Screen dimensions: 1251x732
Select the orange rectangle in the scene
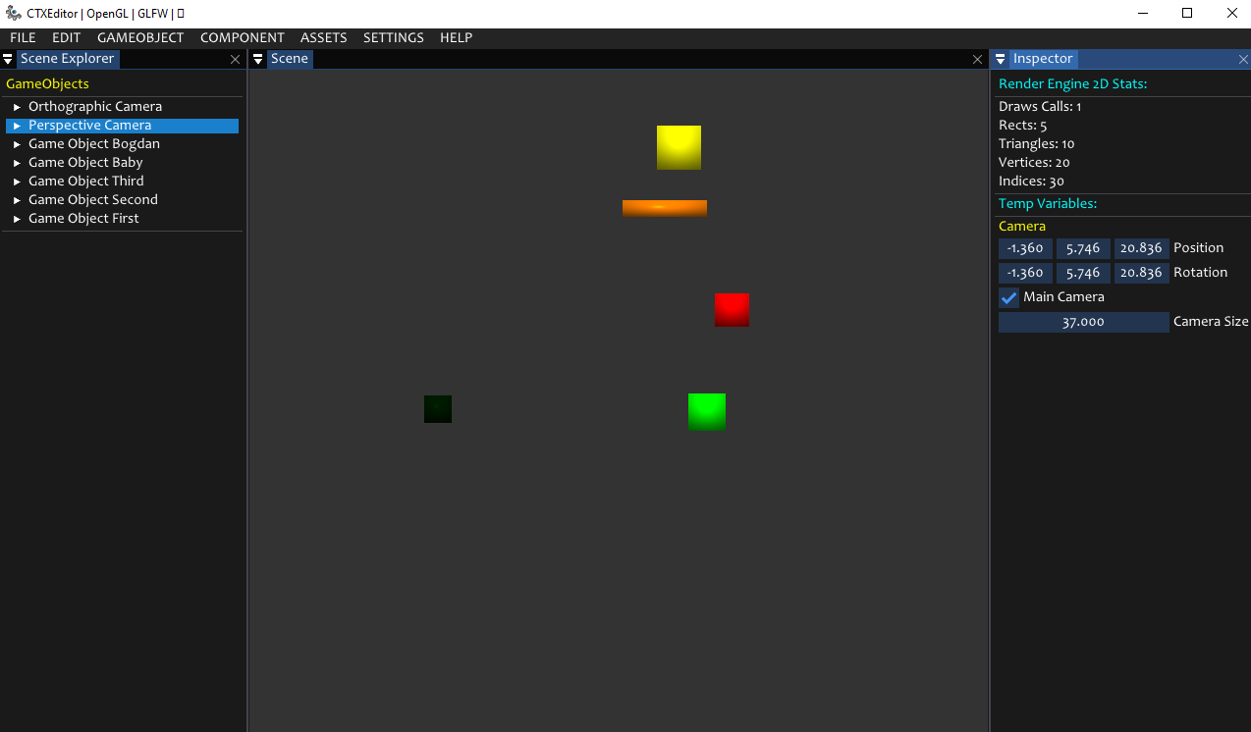664,208
